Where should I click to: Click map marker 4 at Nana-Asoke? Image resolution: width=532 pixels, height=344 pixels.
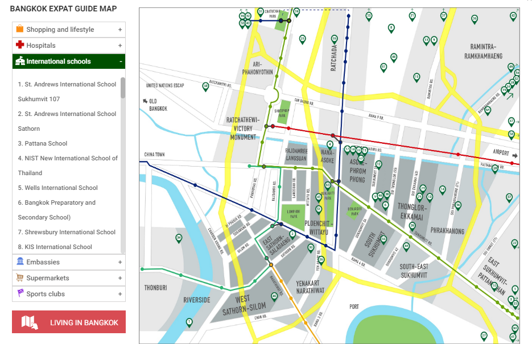pyautogui.click(x=329, y=144)
